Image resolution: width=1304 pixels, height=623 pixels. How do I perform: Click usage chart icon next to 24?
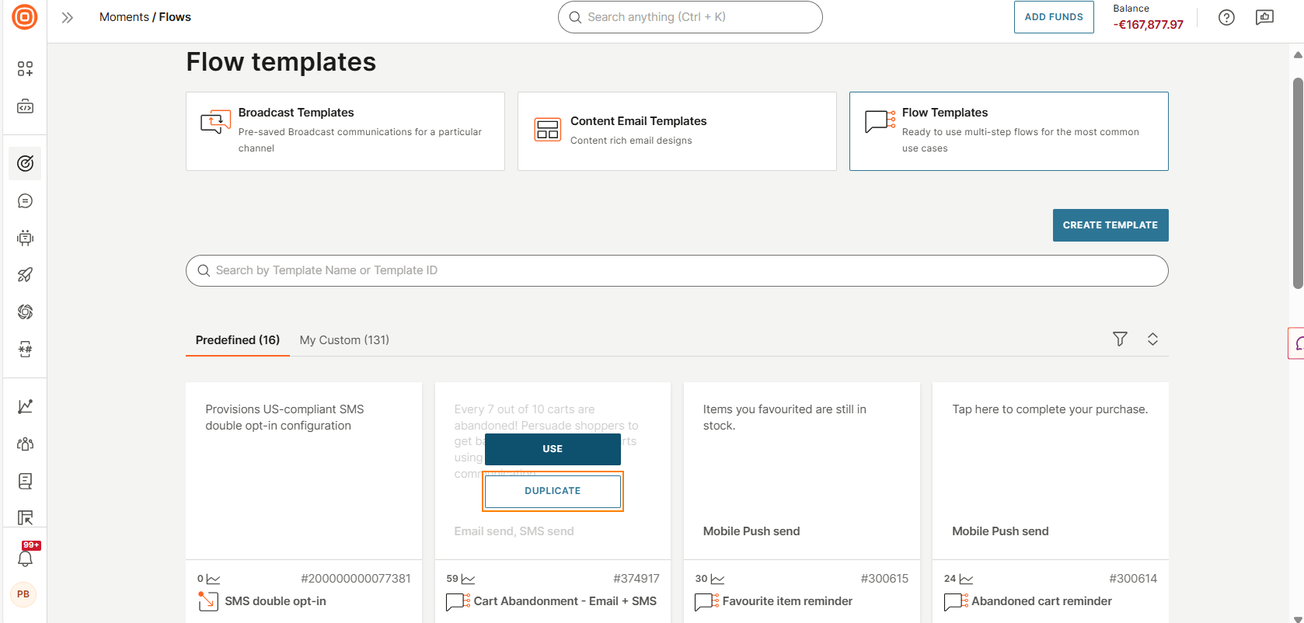tap(966, 579)
